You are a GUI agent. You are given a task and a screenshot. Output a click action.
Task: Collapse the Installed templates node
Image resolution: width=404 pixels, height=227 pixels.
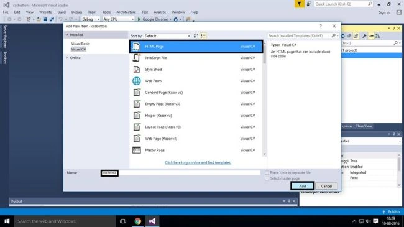coord(67,35)
